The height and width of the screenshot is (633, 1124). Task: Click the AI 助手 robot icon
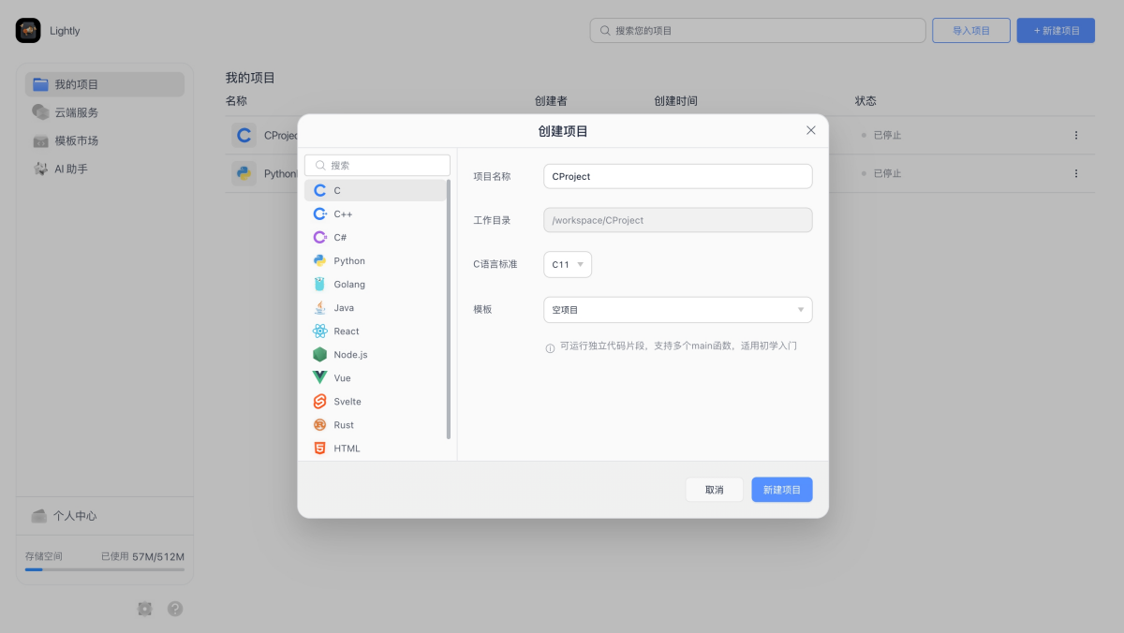point(40,169)
